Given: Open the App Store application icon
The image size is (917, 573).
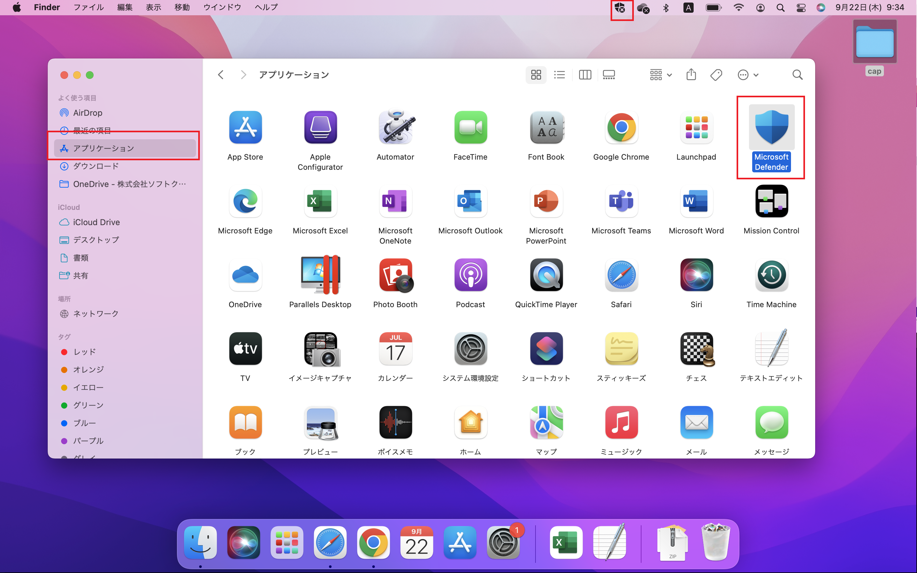Looking at the screenshot, I should pyautogui.click(x=245, y=127).
